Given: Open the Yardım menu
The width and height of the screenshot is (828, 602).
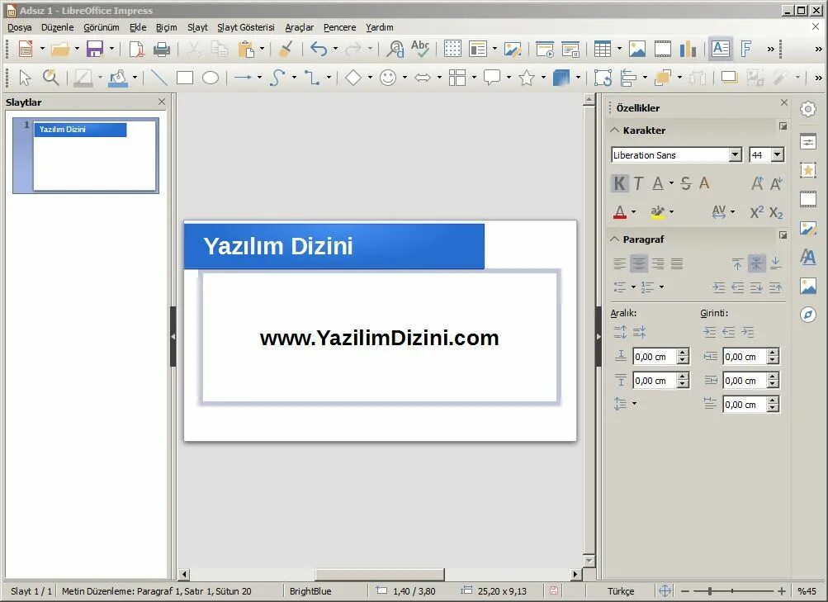Looking at the screenshot, I should (x=380, y=27).
